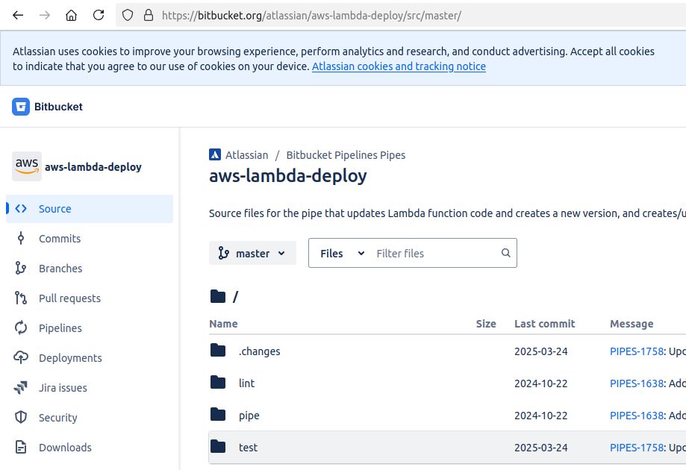
Task: Click the Jira issues icon
Action: (x=21, y=387)
